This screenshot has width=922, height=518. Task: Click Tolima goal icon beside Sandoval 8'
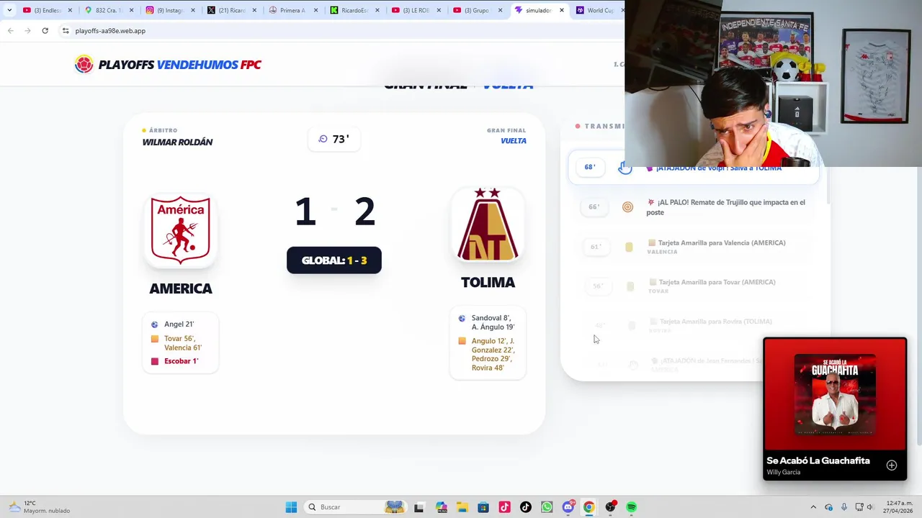pyautogui.click(x=462, y=318)
